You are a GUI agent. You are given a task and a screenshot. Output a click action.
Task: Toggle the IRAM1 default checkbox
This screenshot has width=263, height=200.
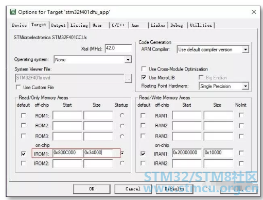[x=143, y=154]
